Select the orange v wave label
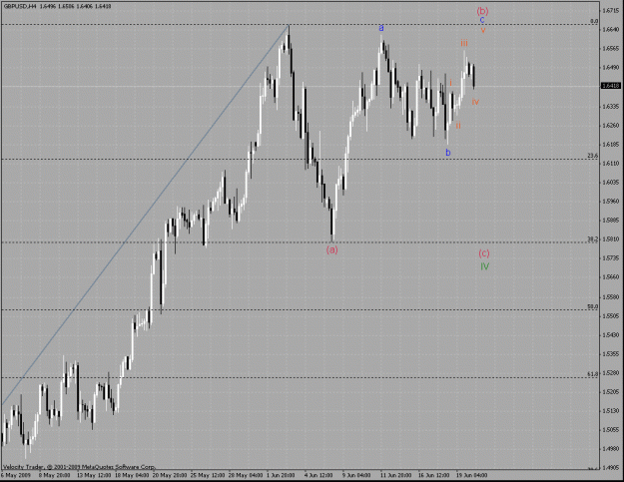This screenshot has height=482, width=624. point(482,29)
